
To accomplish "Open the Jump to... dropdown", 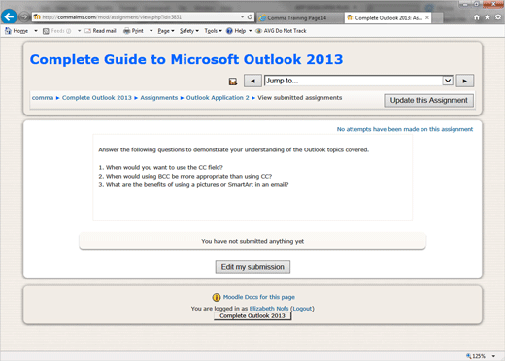I will tap(358, 81).
